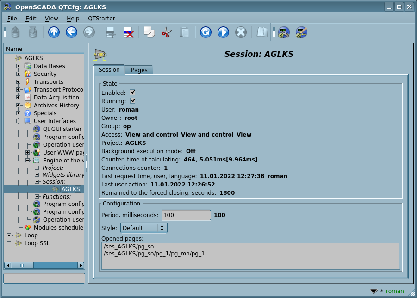Open the manual book icon
The width and height of the screenshot is (417, 298).
coord(262,32)
